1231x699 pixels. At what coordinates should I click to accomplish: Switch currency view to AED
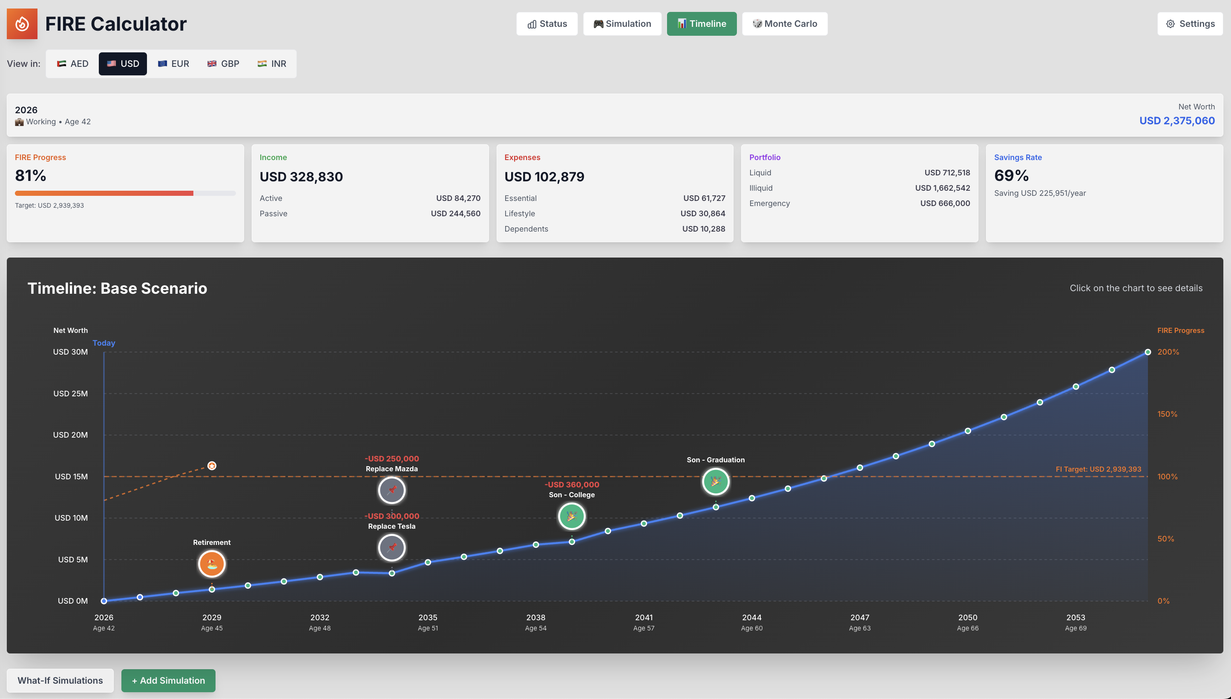pos(72,63)
